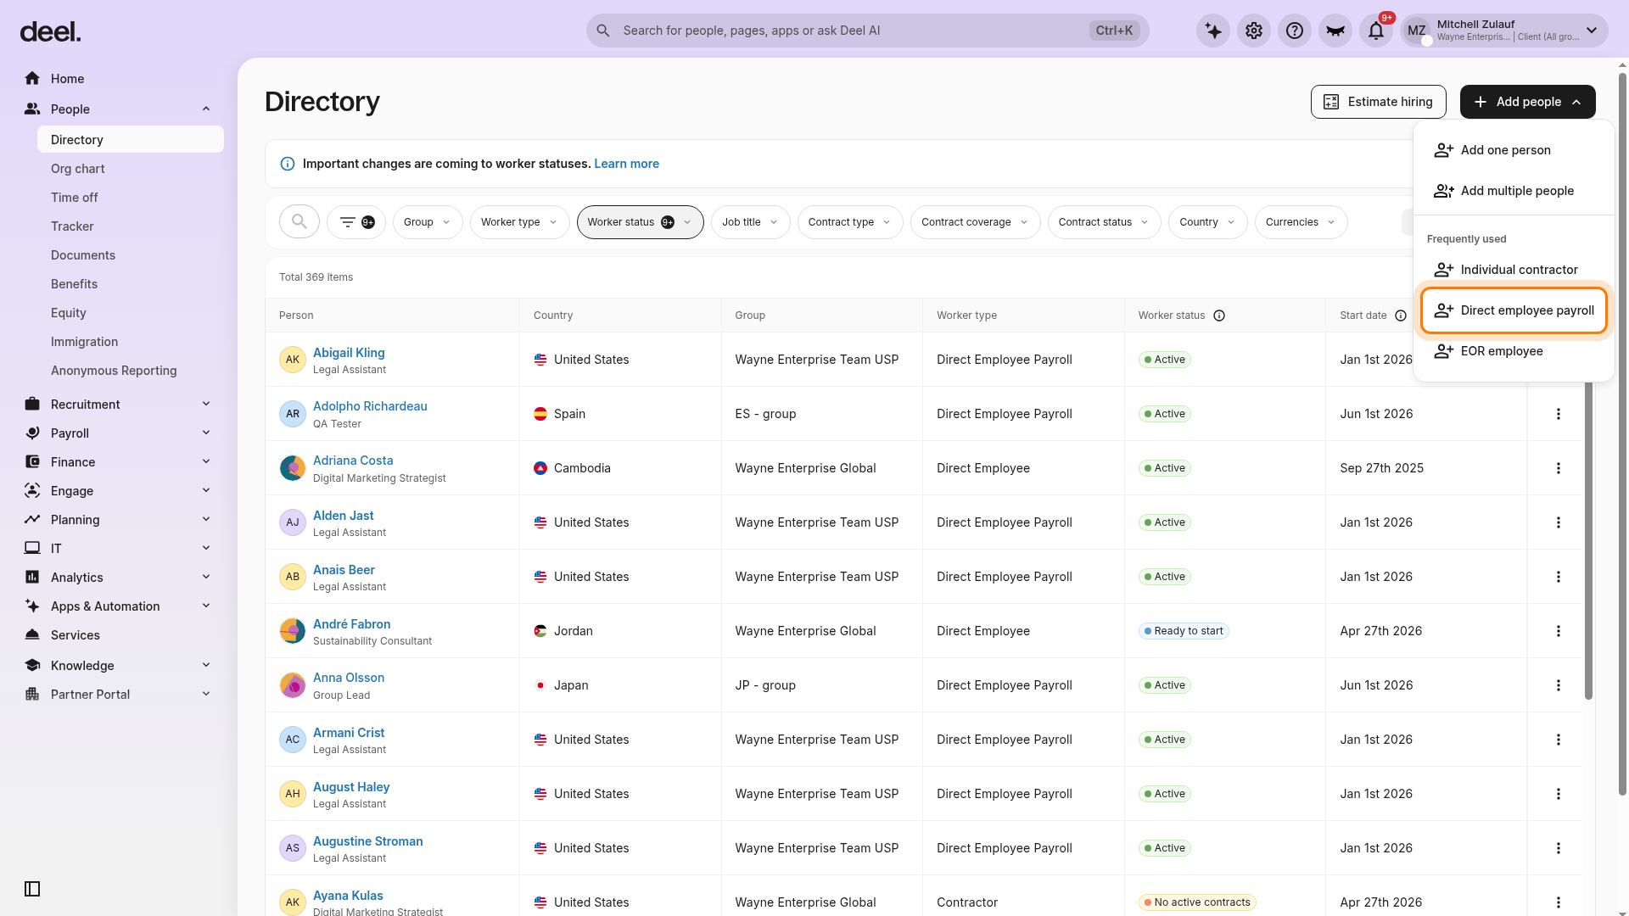Click the Services sidebar item
1629x916 pixels.
(76, 635)
